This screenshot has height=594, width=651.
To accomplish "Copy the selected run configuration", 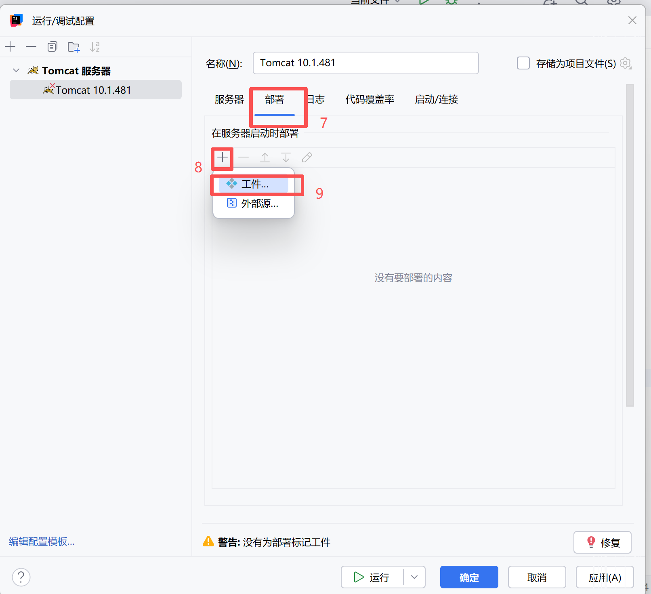I will (52, 47).
